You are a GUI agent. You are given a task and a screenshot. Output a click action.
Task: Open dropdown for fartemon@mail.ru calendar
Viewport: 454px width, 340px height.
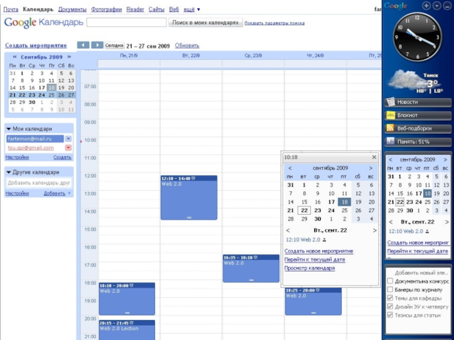[x=68, y=139]
